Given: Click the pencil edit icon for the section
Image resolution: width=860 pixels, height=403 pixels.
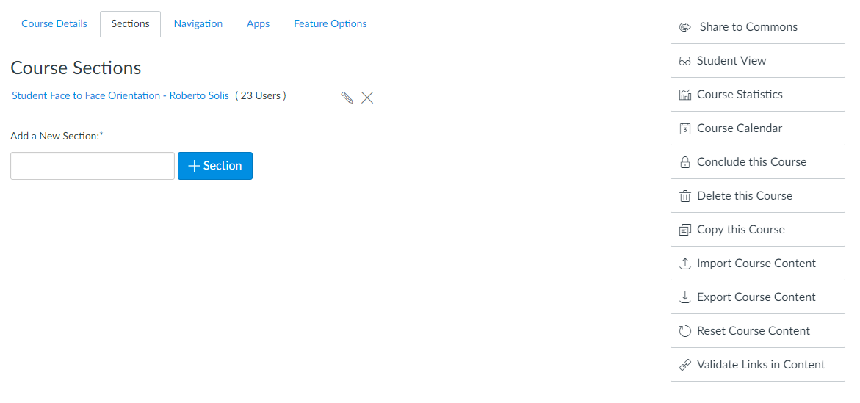Looking at the screenshot, I should 347,98.
